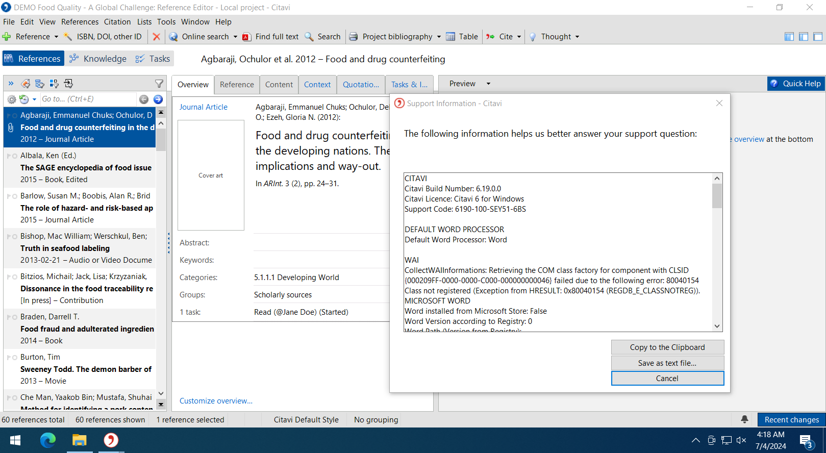Click the green plus Reference icon
This screenshot has height=453, width=826.
click(x=7, y=37)
